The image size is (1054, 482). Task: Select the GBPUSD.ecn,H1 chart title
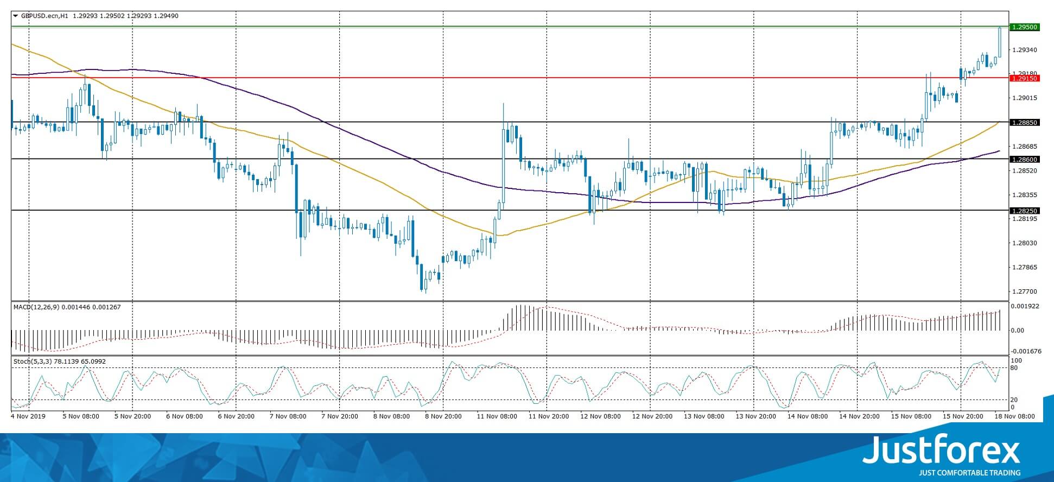tap(45, 16)
